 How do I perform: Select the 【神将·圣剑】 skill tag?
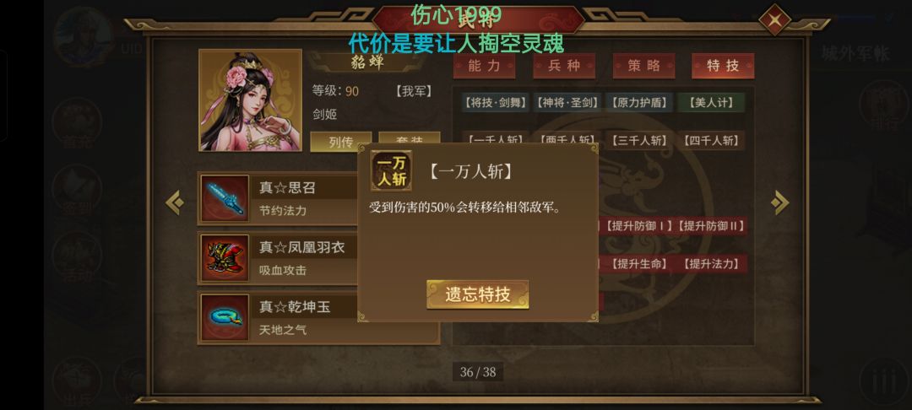(x=567, y=103)
